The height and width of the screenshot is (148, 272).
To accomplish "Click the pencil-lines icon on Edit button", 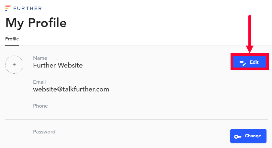I will [x=243, y=63].
